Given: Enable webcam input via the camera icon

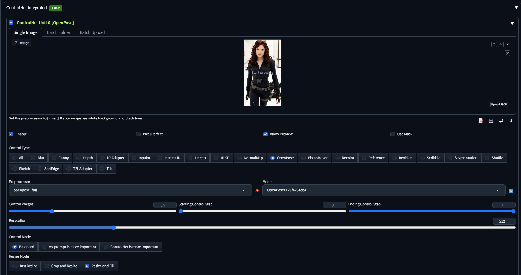Looking at the screenshot, I should pos(490,121).
